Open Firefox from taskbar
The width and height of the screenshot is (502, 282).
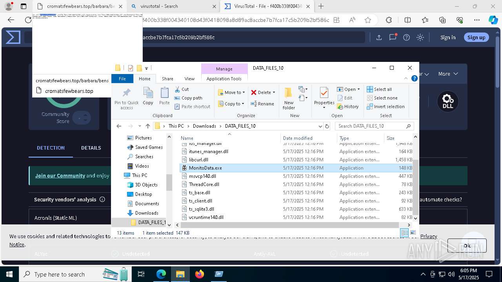point(200,274)
